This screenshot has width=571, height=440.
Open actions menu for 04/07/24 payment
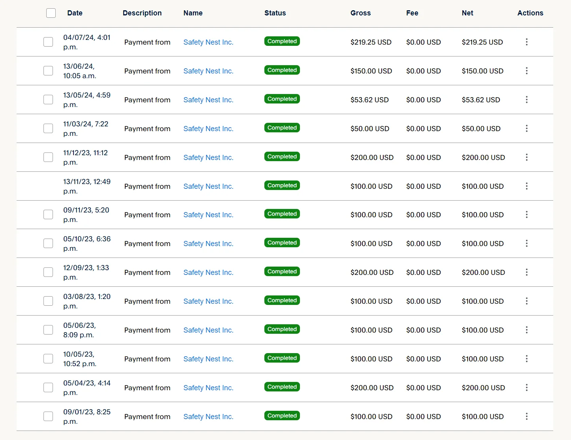tap(526, 42)
